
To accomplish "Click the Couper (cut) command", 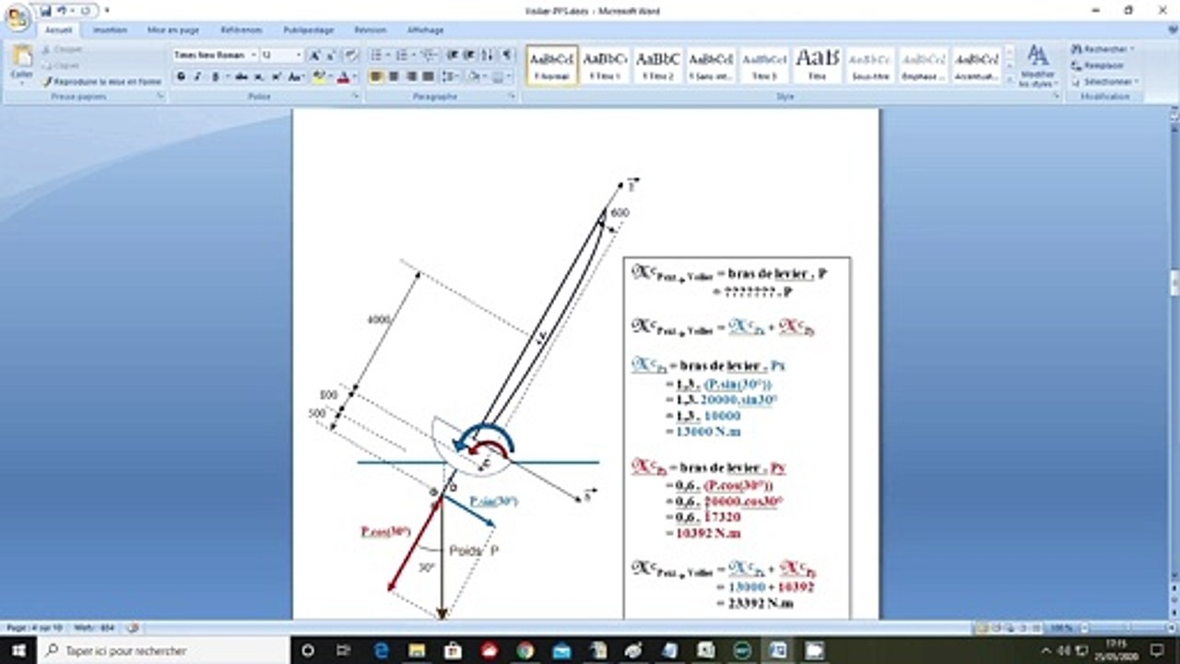I will coord(62,49).
